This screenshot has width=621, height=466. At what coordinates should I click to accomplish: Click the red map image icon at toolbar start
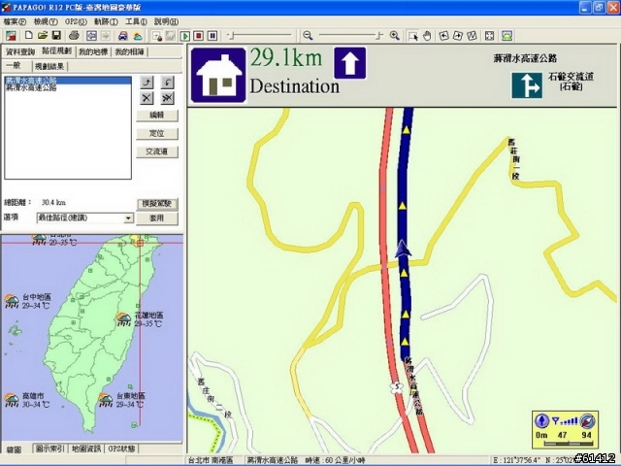click(x=11, y=36)
